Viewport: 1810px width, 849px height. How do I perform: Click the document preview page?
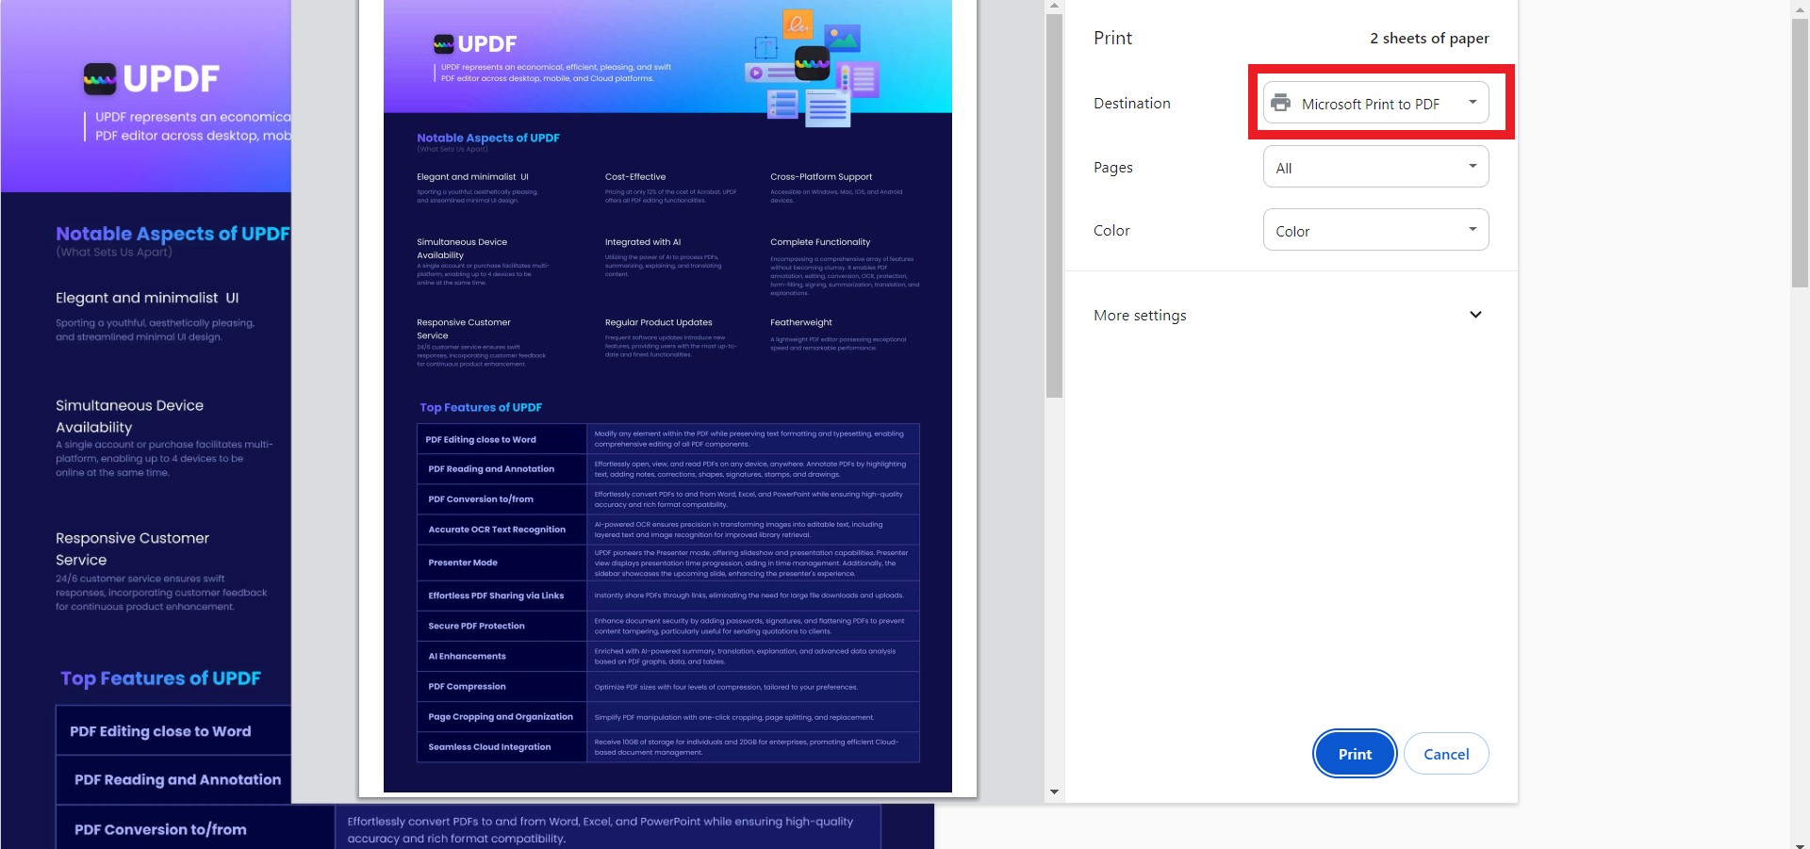click(x=667, y=396)
